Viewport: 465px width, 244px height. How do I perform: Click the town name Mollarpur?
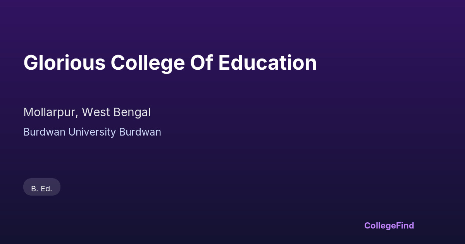click(50, 112)
